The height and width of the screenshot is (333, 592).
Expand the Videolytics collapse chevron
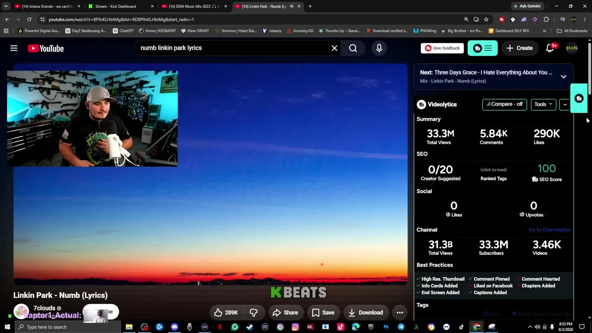tap(565, 105)
